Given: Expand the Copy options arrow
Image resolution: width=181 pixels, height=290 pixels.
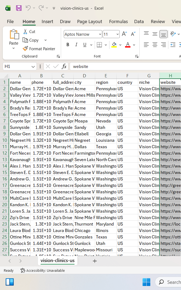Looking at the screenshot, I should (x=45, y=40).
